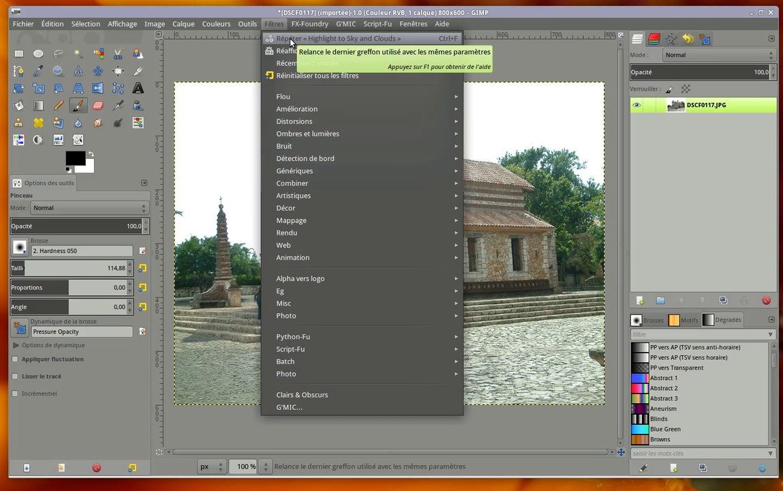Screen dimensions: 783x491
Task: Open the Curves tool
Action: pyautogui.click(x=78, y=140)
